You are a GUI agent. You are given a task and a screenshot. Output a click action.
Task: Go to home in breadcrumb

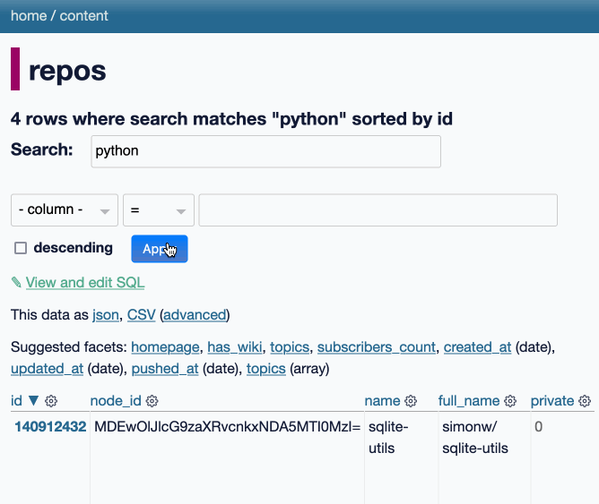coord(29,16)
